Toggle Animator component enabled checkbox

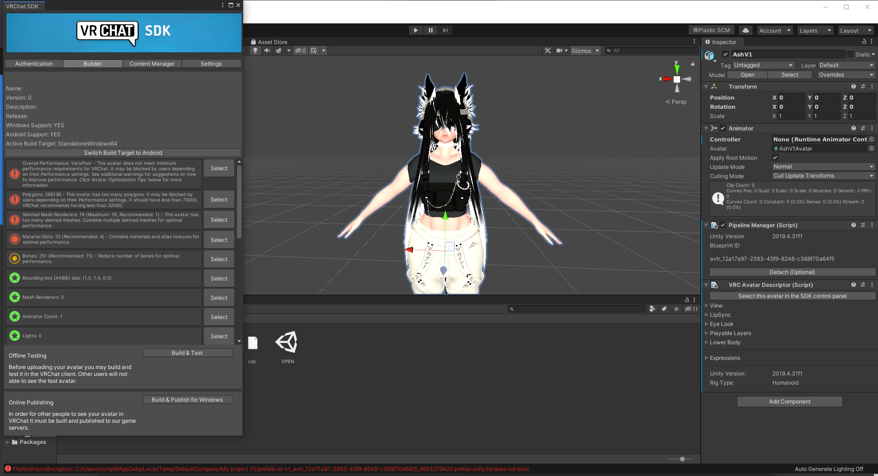pyautogui.click(x=723, y=128)
